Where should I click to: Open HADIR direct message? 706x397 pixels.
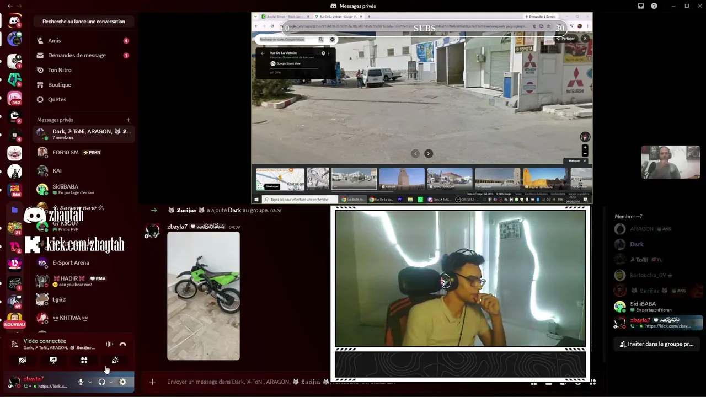pos(83,281)
